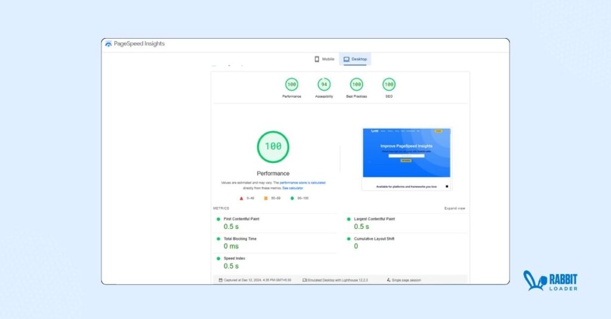Open the See calculator link
The image size is (611, 319).
[x=292, y=188]
